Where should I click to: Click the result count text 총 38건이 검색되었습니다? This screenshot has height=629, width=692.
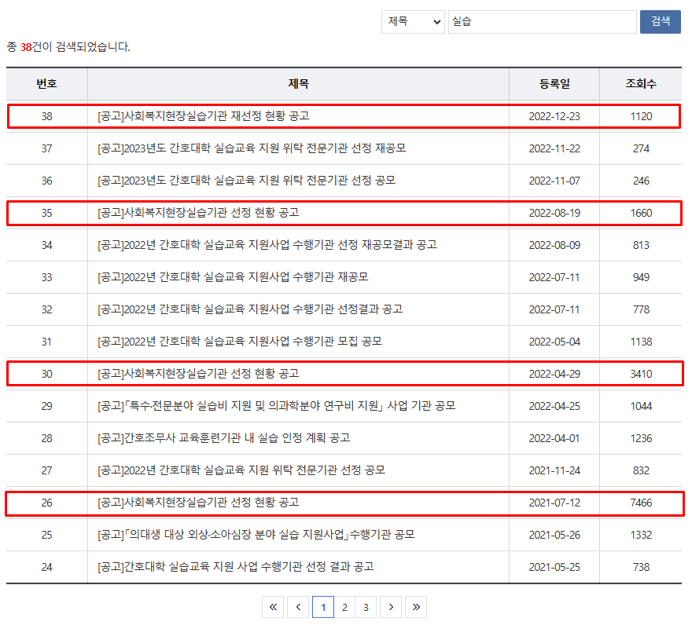pyautogui.click(x=68, y=46)
